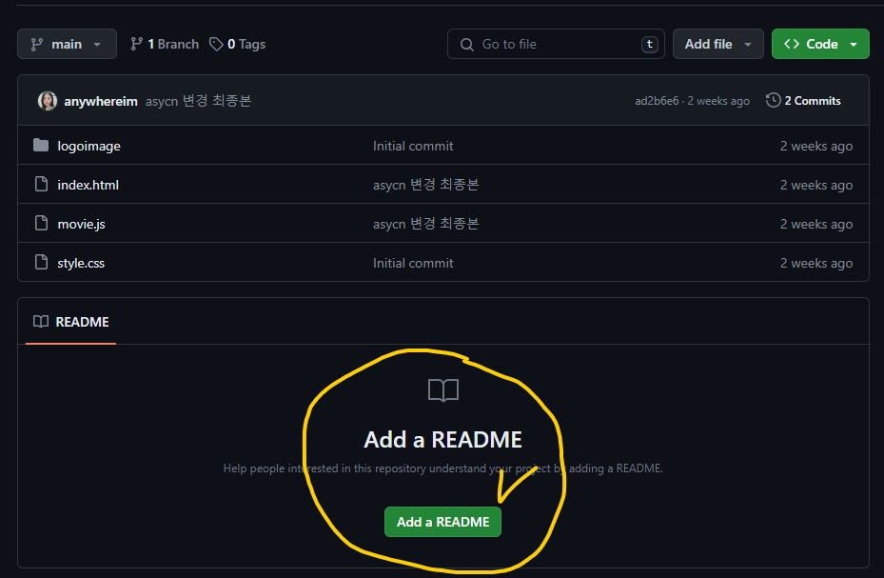Focus the Go to file search field
This screenshot has height=578, width=884.
pos(556,44)
